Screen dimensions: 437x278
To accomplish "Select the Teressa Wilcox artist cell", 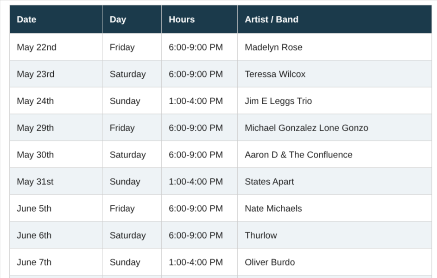I will (x=335, y=74).
